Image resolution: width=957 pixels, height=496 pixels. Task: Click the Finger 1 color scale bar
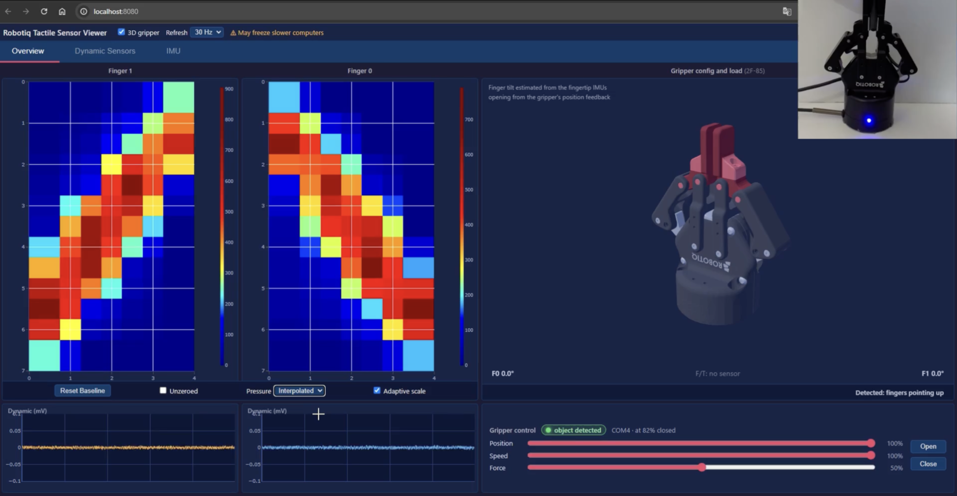[x=222, y=226]
